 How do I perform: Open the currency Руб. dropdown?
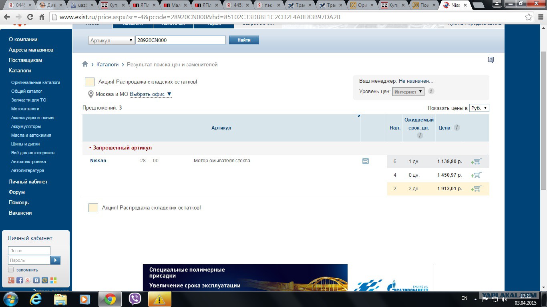479,108
